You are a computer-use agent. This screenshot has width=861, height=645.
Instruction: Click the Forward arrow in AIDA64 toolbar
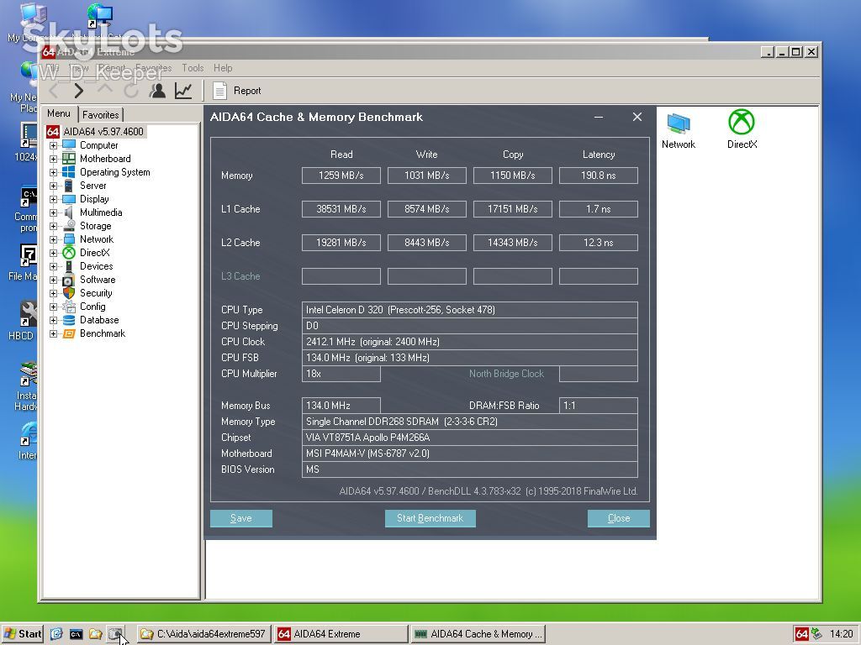(x=78, y=91)
